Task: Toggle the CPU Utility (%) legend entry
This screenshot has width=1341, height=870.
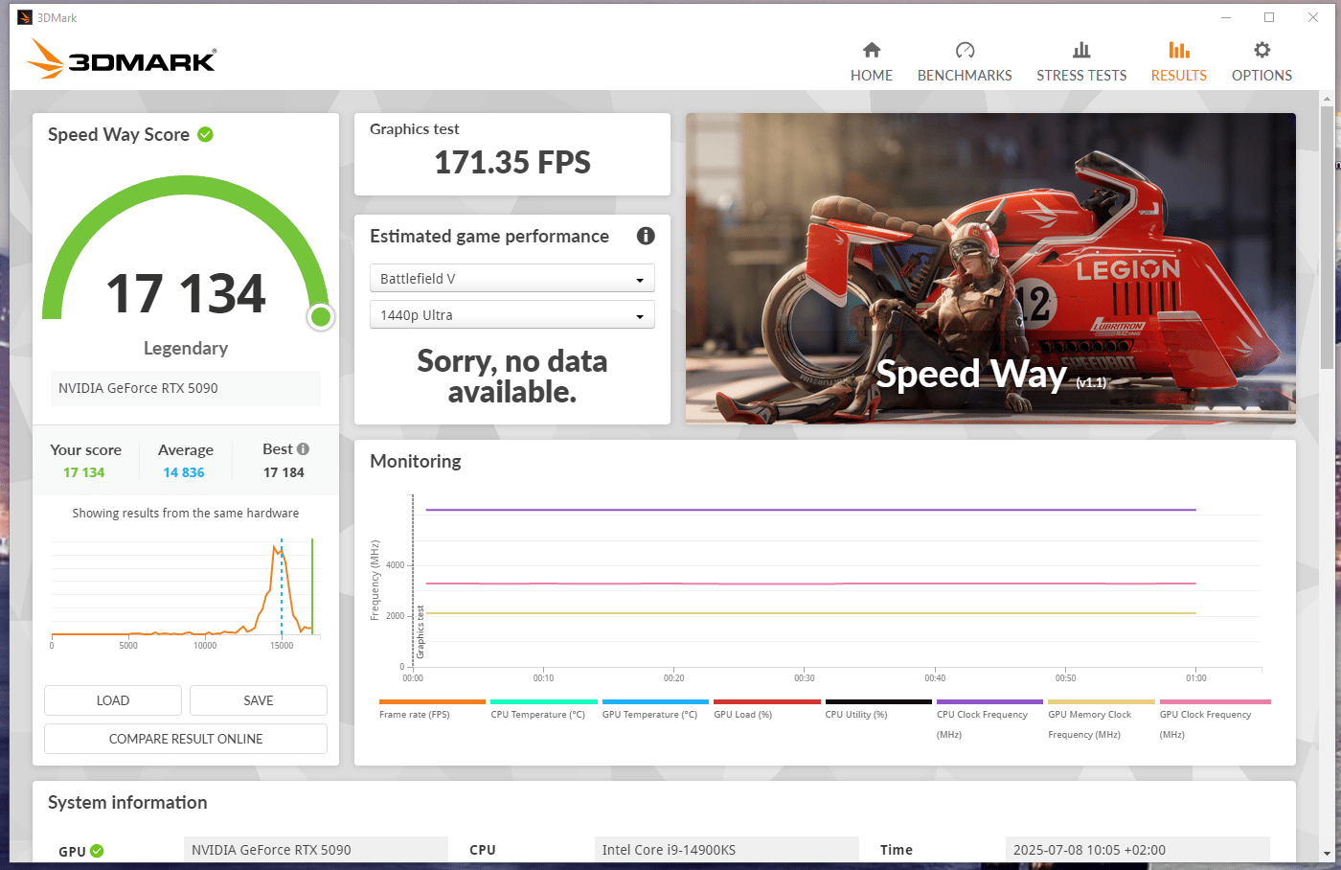Action: coord(878,709)
